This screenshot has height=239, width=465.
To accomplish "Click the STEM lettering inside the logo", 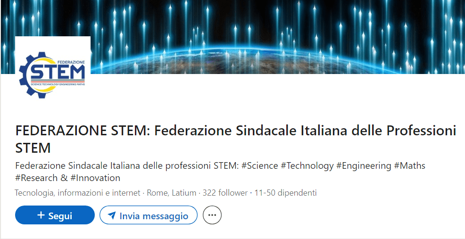I will click(57, 73).
